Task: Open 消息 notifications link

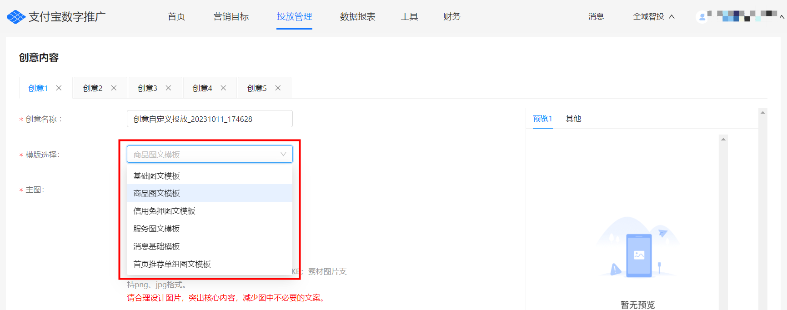Action: coord(596,17)
